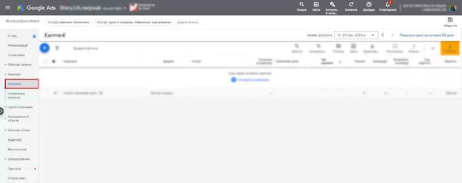Open Огляд in the sidebar
The height and width of the screenshot is (183, 462).
12,36
